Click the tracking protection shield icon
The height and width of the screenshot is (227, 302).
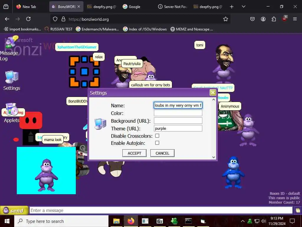(x=55, y=19)
